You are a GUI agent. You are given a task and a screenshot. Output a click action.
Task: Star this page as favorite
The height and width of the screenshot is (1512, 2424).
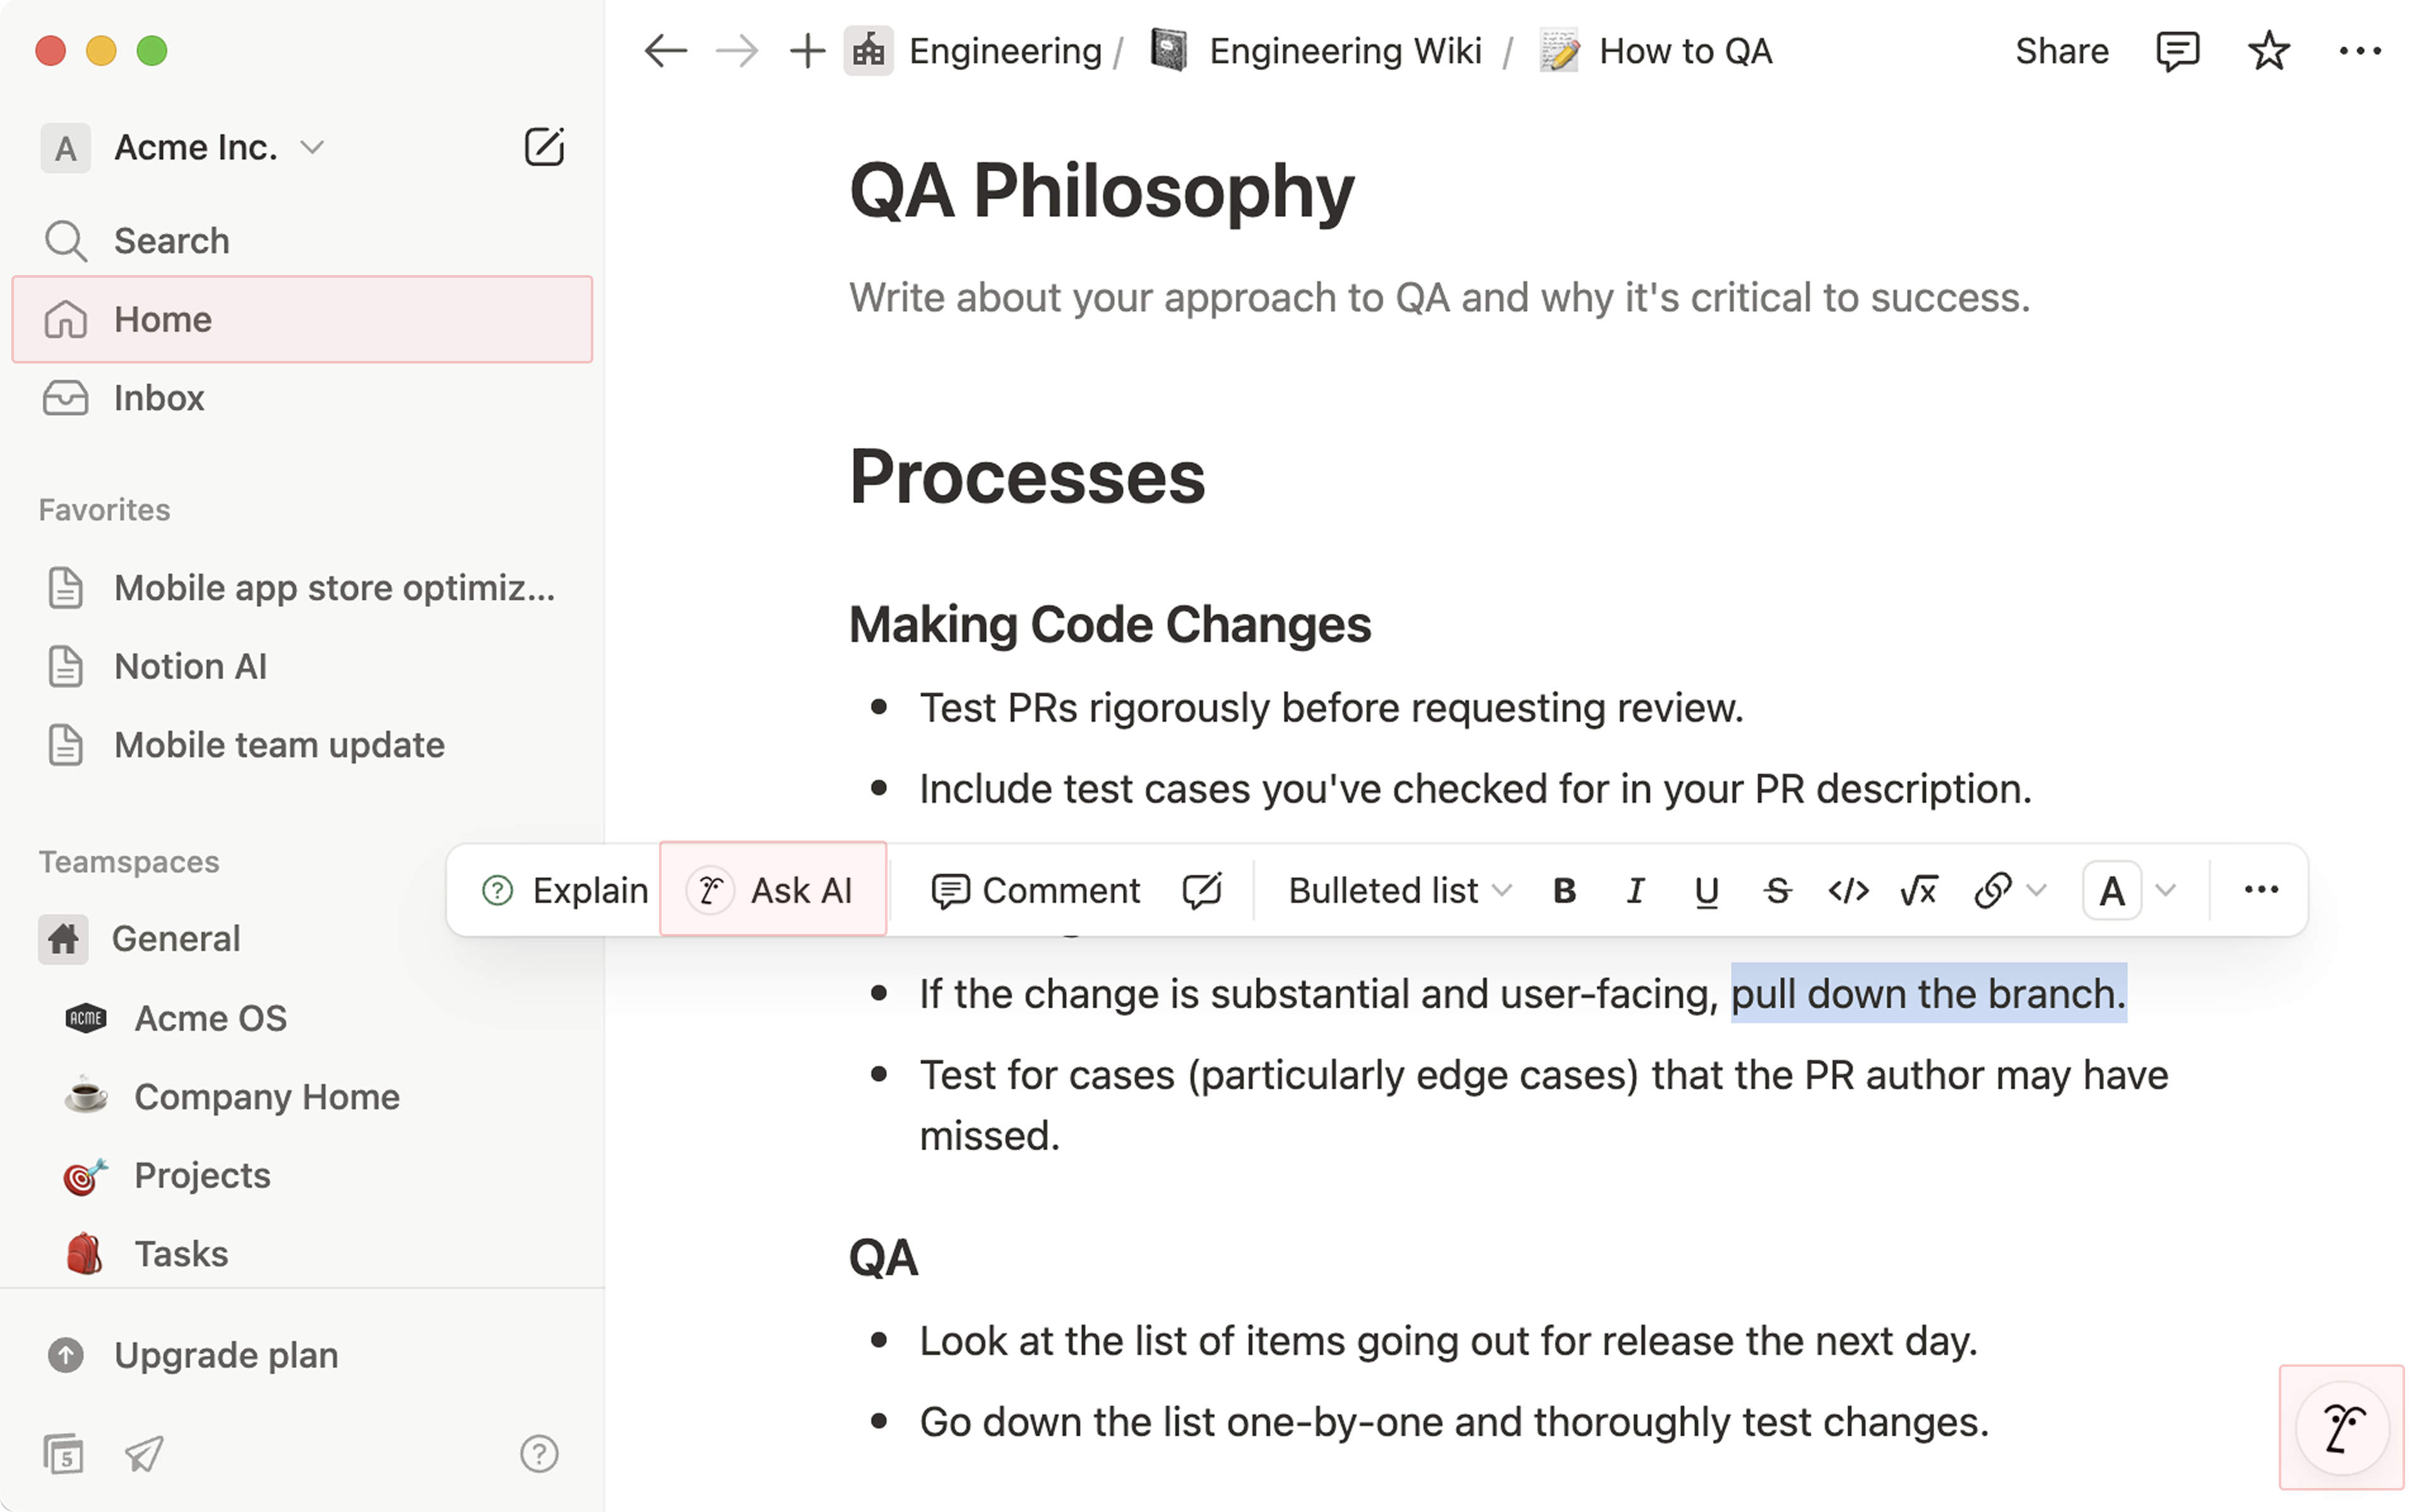[x=2268, y=51]
